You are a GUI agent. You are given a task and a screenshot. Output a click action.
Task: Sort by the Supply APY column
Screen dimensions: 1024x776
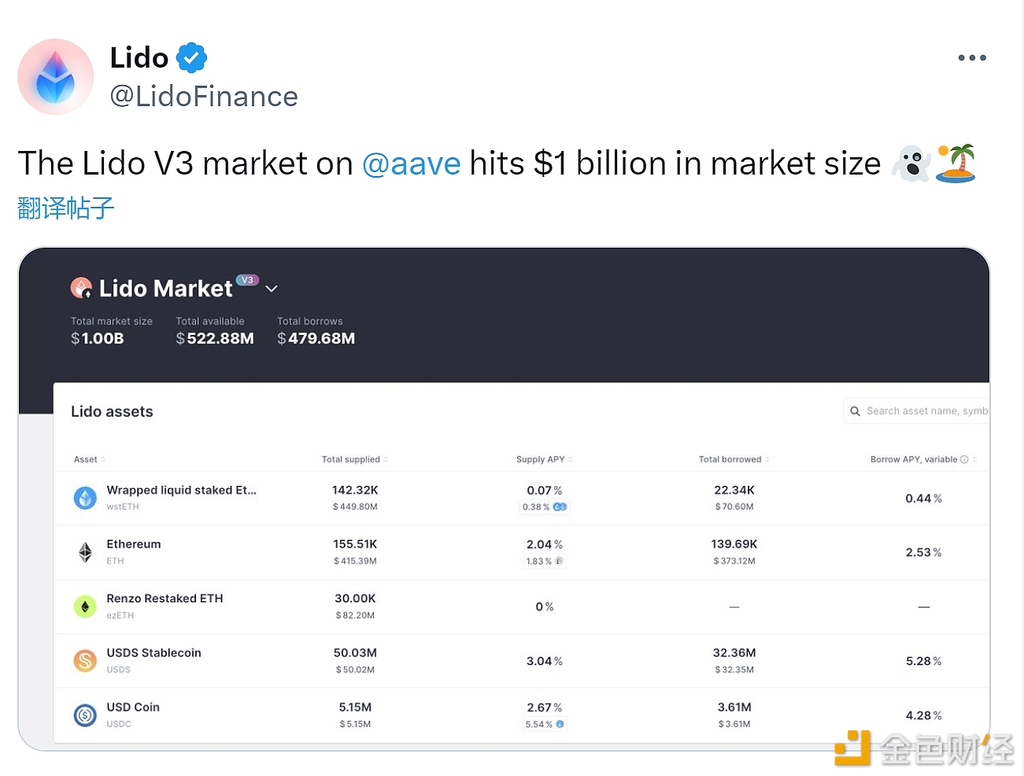pos(545,459)
